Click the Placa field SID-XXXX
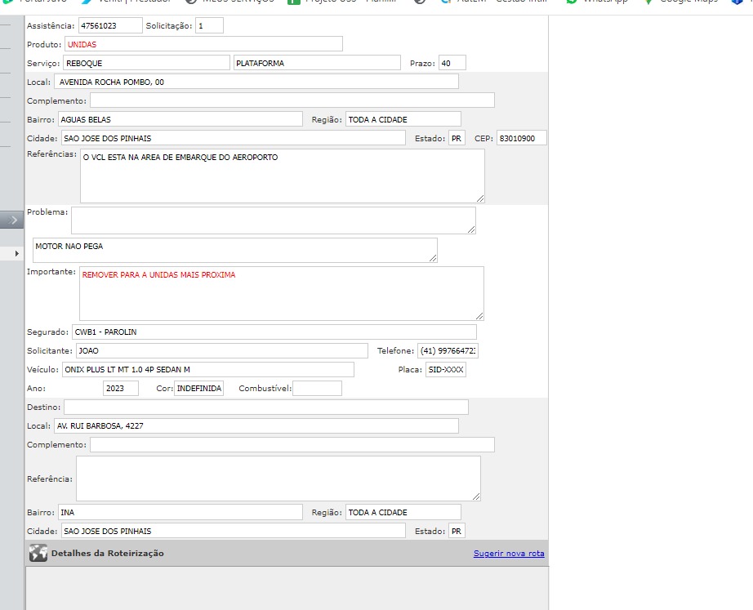 pyautogui.click(x=446, y=369)
